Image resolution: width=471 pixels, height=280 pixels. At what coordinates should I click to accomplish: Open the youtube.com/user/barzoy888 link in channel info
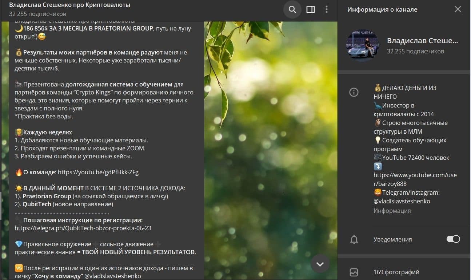click(415, 179)
